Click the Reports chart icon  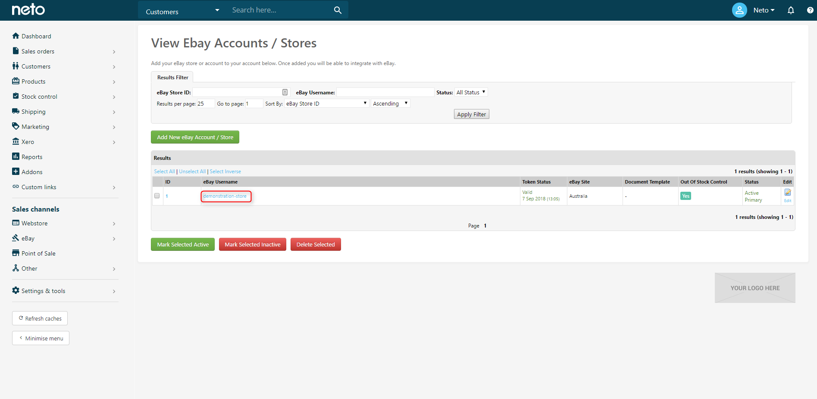pyautogui.click(x=16, y=156)
